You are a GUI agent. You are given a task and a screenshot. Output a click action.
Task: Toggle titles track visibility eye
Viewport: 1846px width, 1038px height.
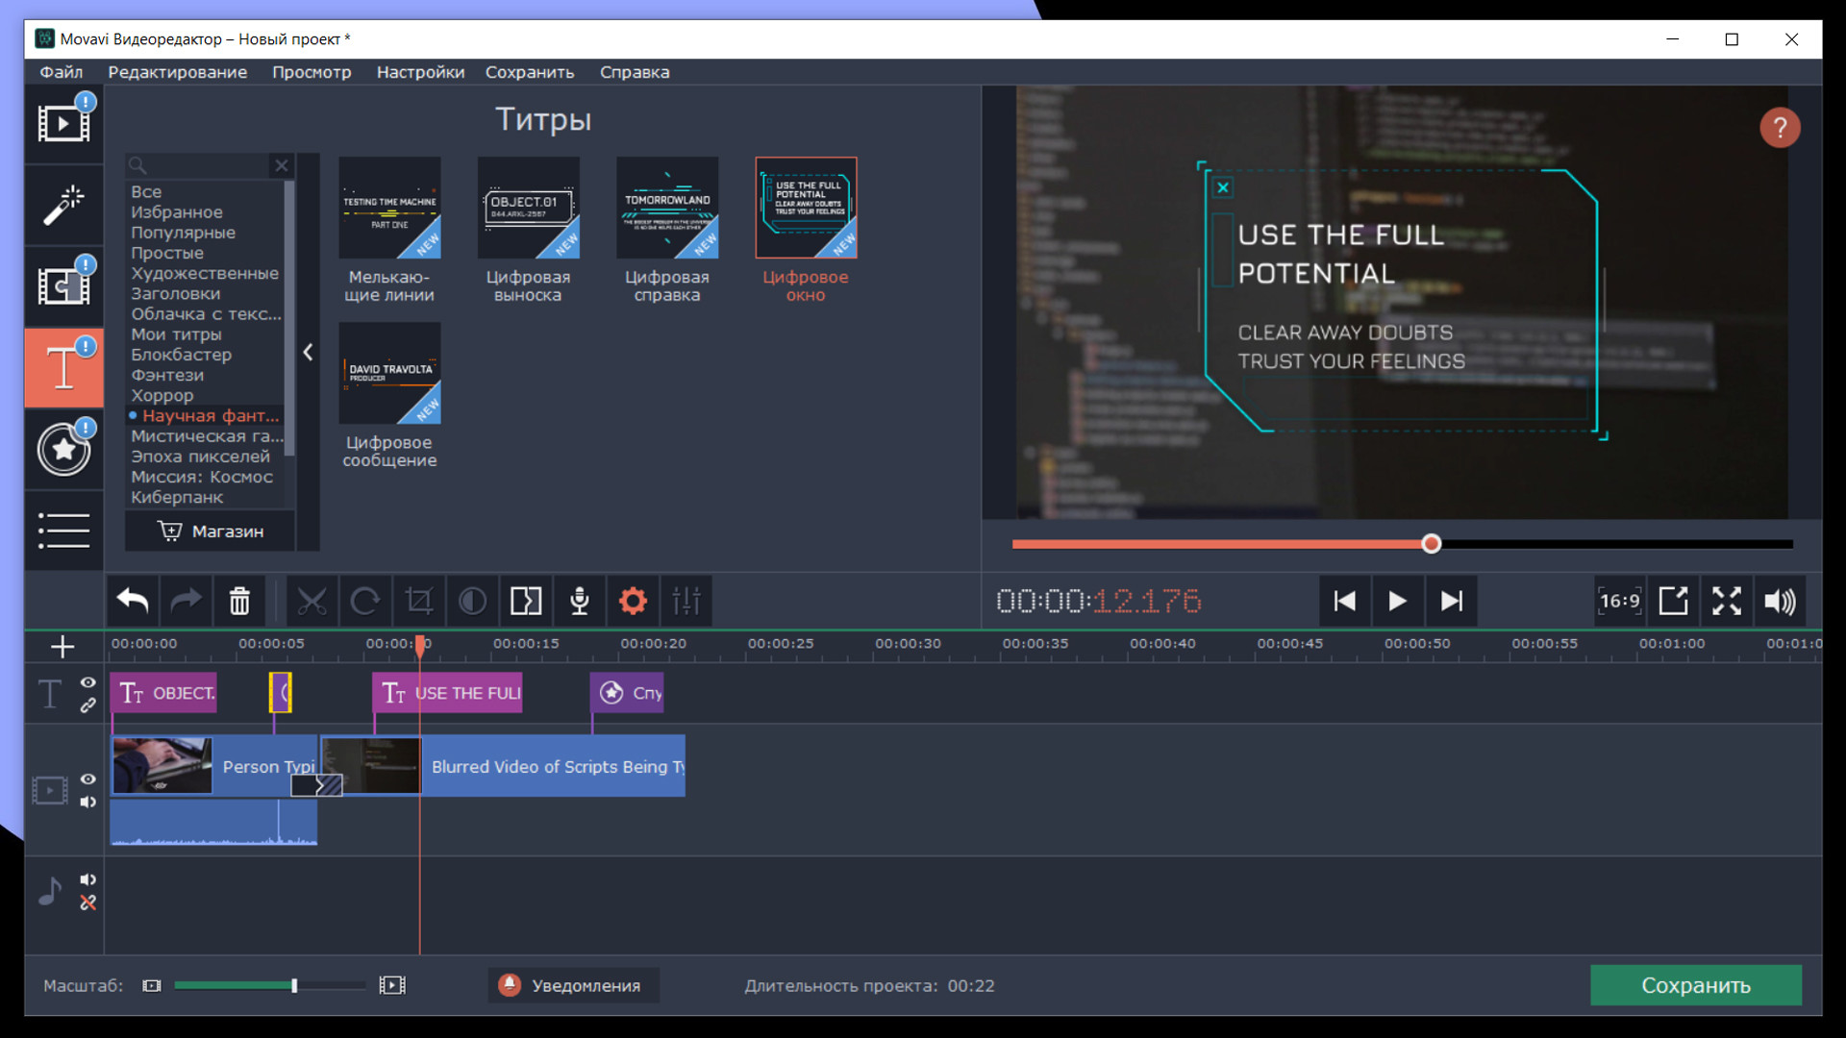tap(87, 682)
